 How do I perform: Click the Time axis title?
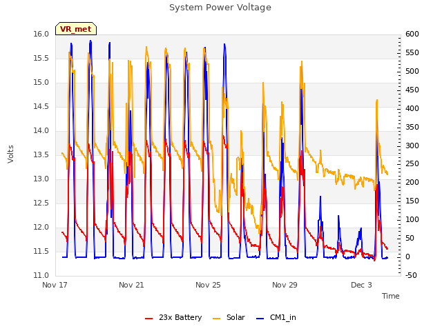point(391,296)
